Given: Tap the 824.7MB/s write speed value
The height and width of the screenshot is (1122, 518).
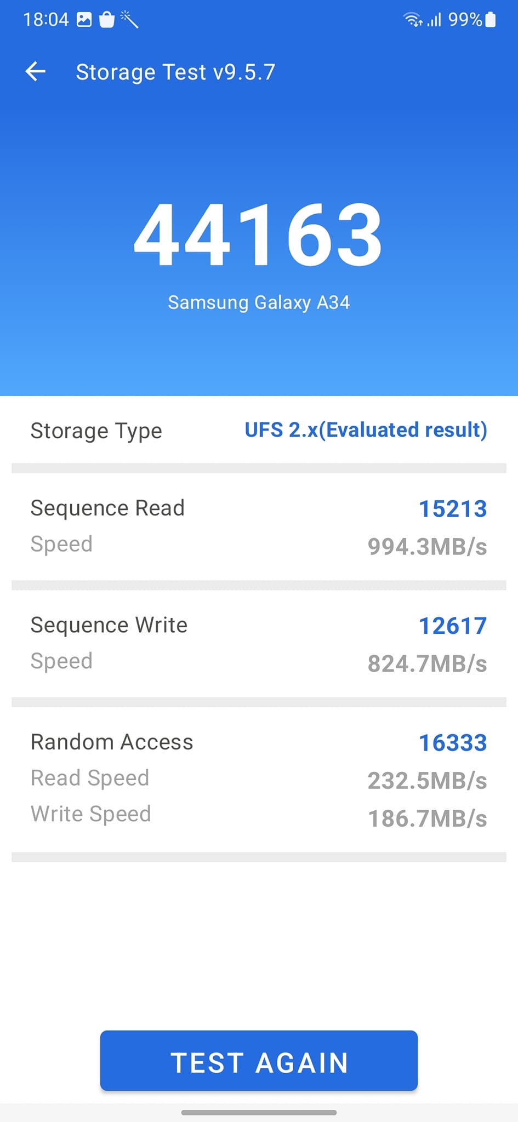Looking at the screenshot, I should (x=427, y=664).
